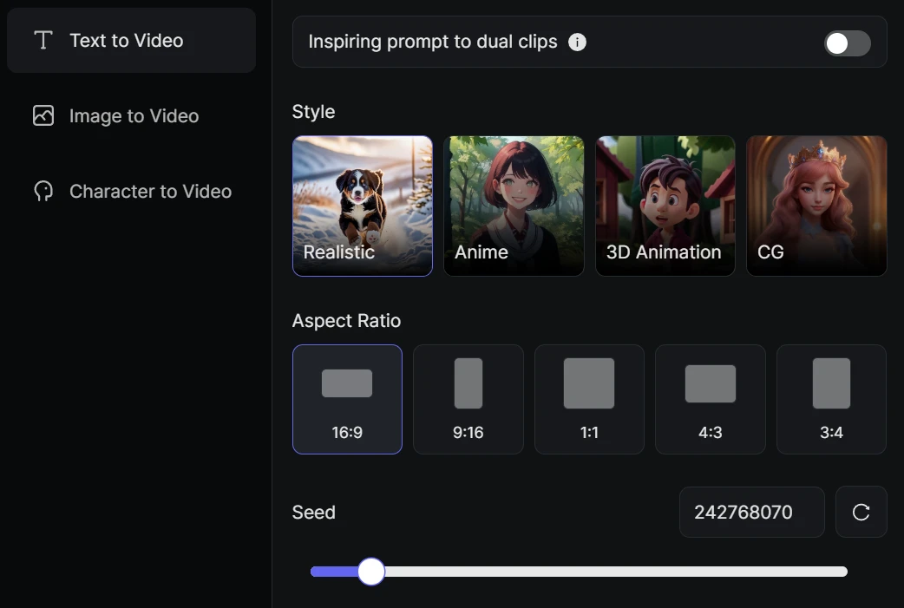Pick the 1:1 aspect ratio

point(589,399)
